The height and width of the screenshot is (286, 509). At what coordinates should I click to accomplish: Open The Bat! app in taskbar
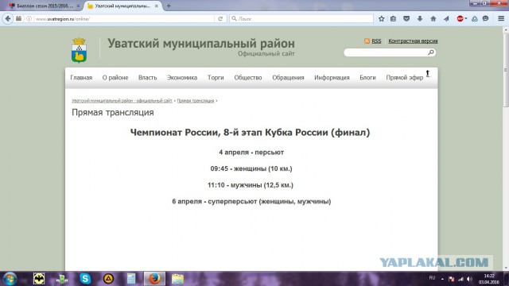[39, 279]
